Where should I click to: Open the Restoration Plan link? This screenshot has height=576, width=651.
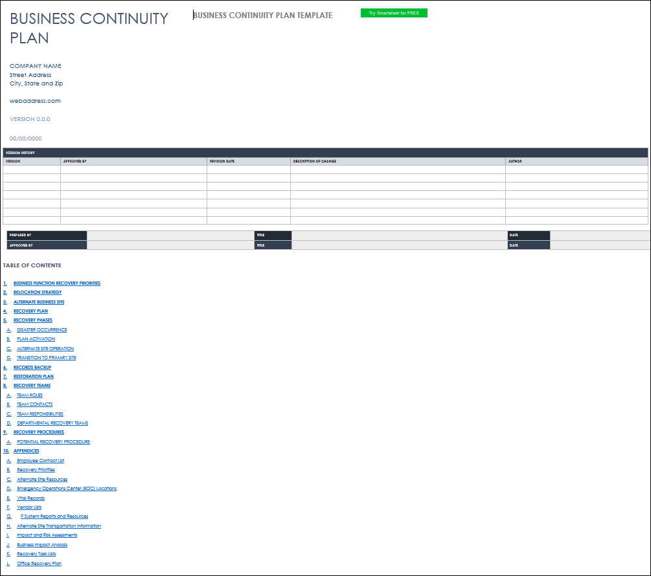(x=34, y=377)
